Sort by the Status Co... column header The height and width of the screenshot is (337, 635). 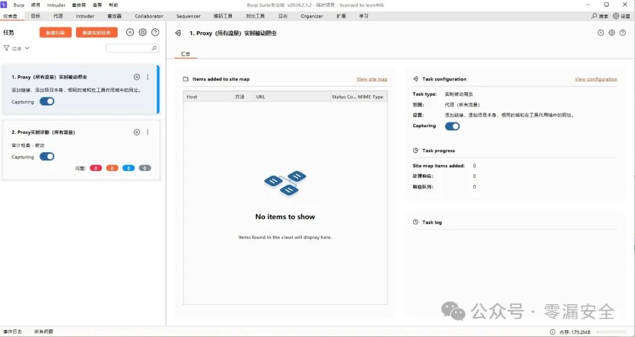click(343, 97)
